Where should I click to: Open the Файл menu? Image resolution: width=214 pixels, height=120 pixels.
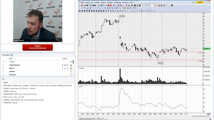click(83, 2)
